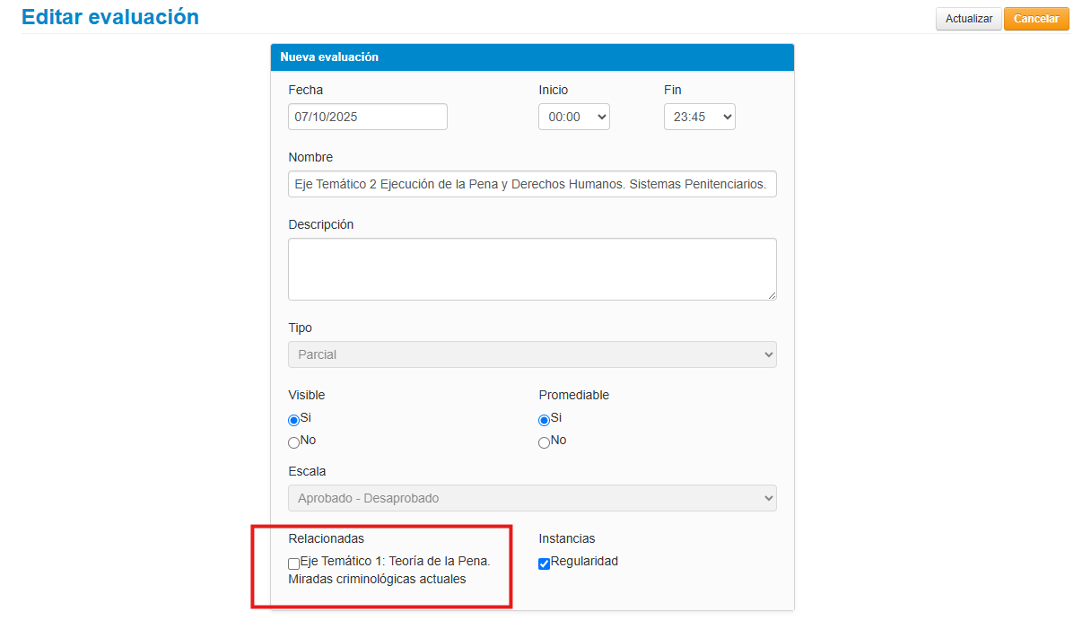Click the Editar evaluación page title
Screen dimensions: 1091x638
pos(110,17)
